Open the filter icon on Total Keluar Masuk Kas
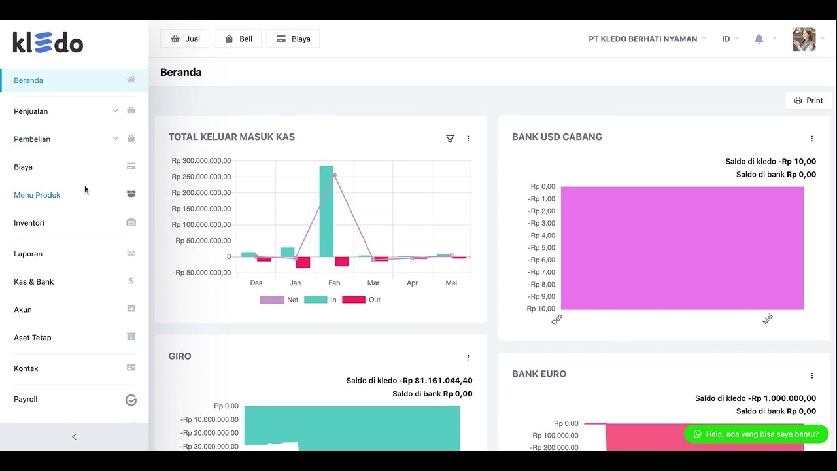The image size is (837, 471). (x=450, y=139)
